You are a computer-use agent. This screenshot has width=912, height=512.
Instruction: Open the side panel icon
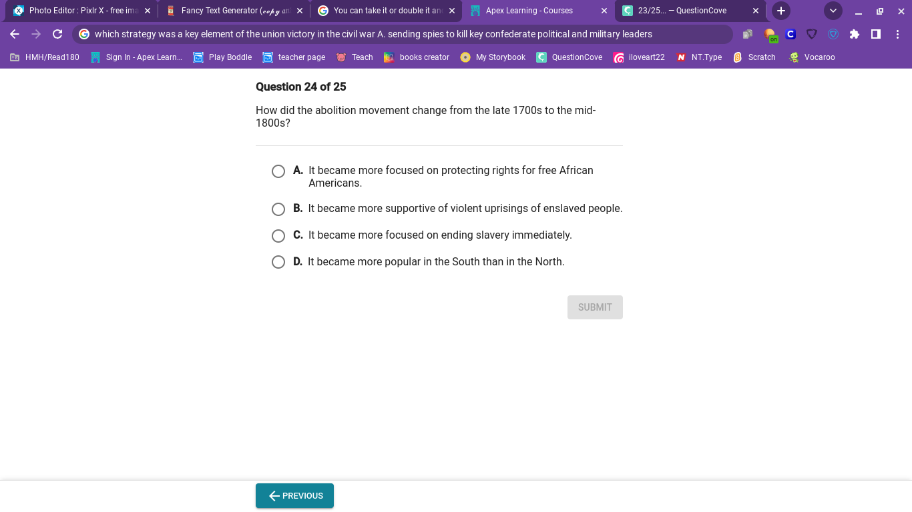[x=876, y=34]
